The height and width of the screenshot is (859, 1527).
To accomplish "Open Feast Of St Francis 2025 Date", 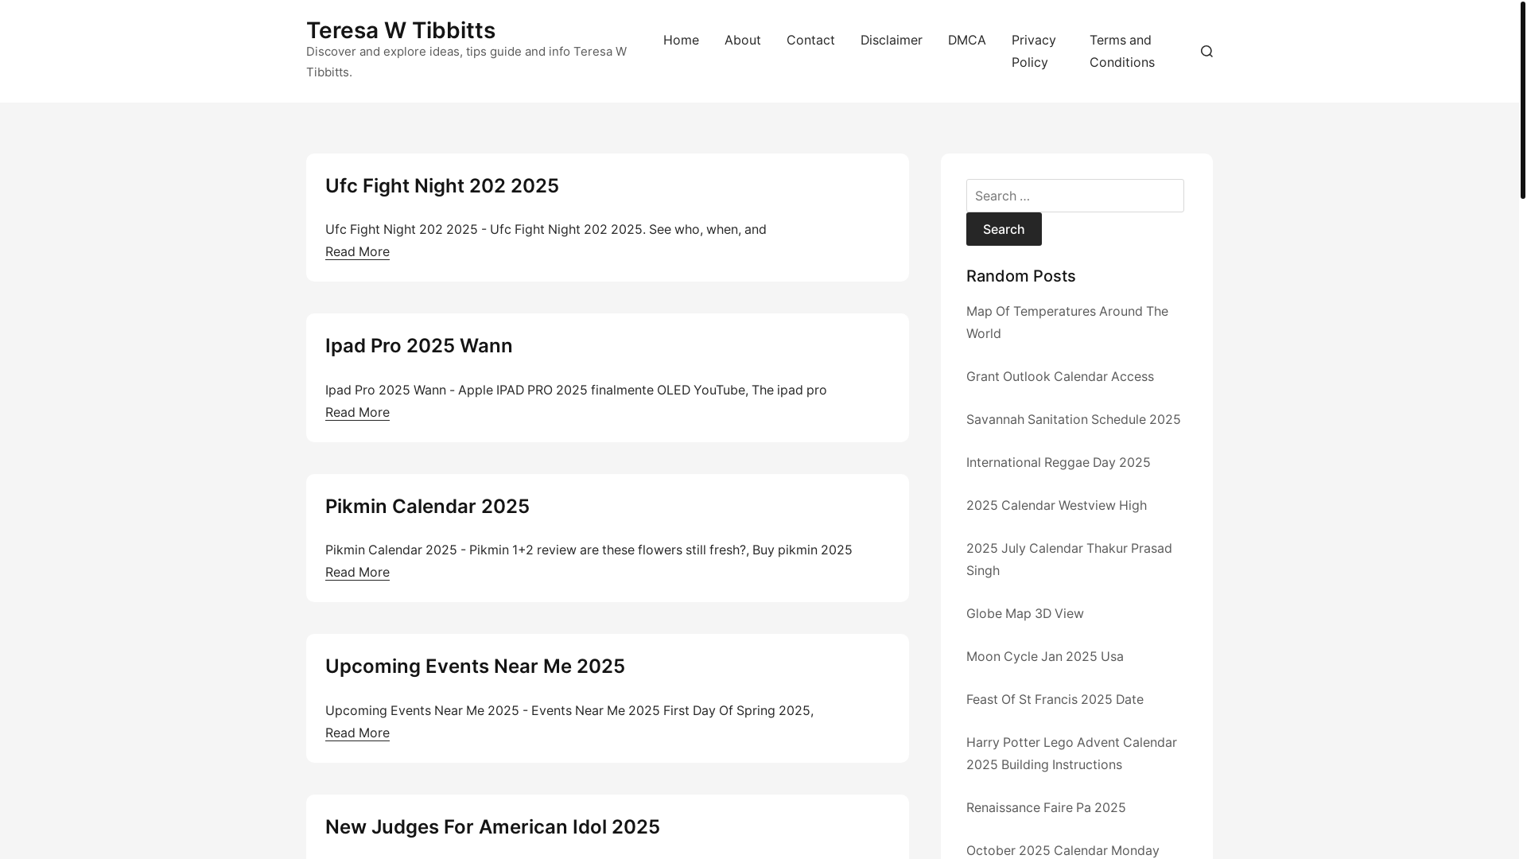I will (1055, 699).
